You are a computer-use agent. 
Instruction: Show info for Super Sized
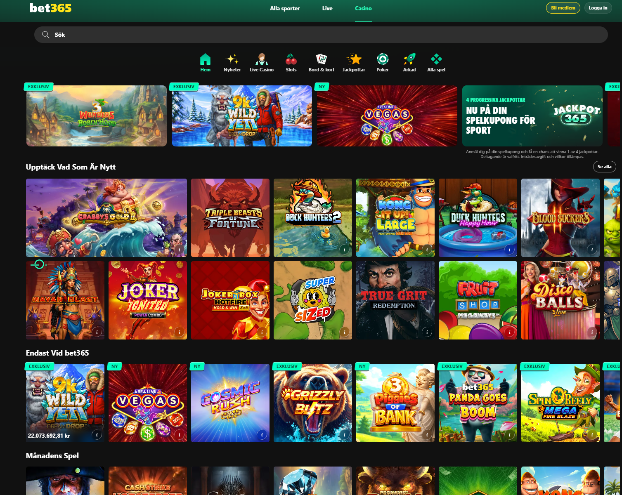344,332
